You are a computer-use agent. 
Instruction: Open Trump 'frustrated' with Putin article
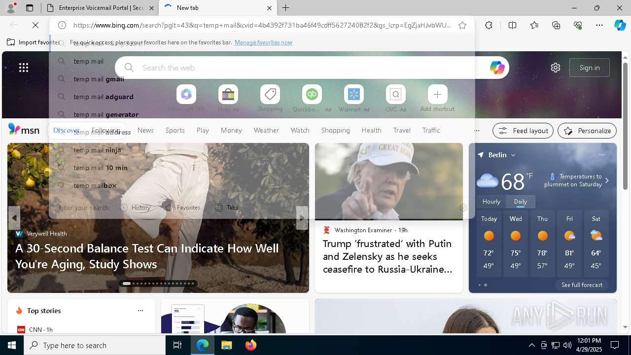(387, 256)
